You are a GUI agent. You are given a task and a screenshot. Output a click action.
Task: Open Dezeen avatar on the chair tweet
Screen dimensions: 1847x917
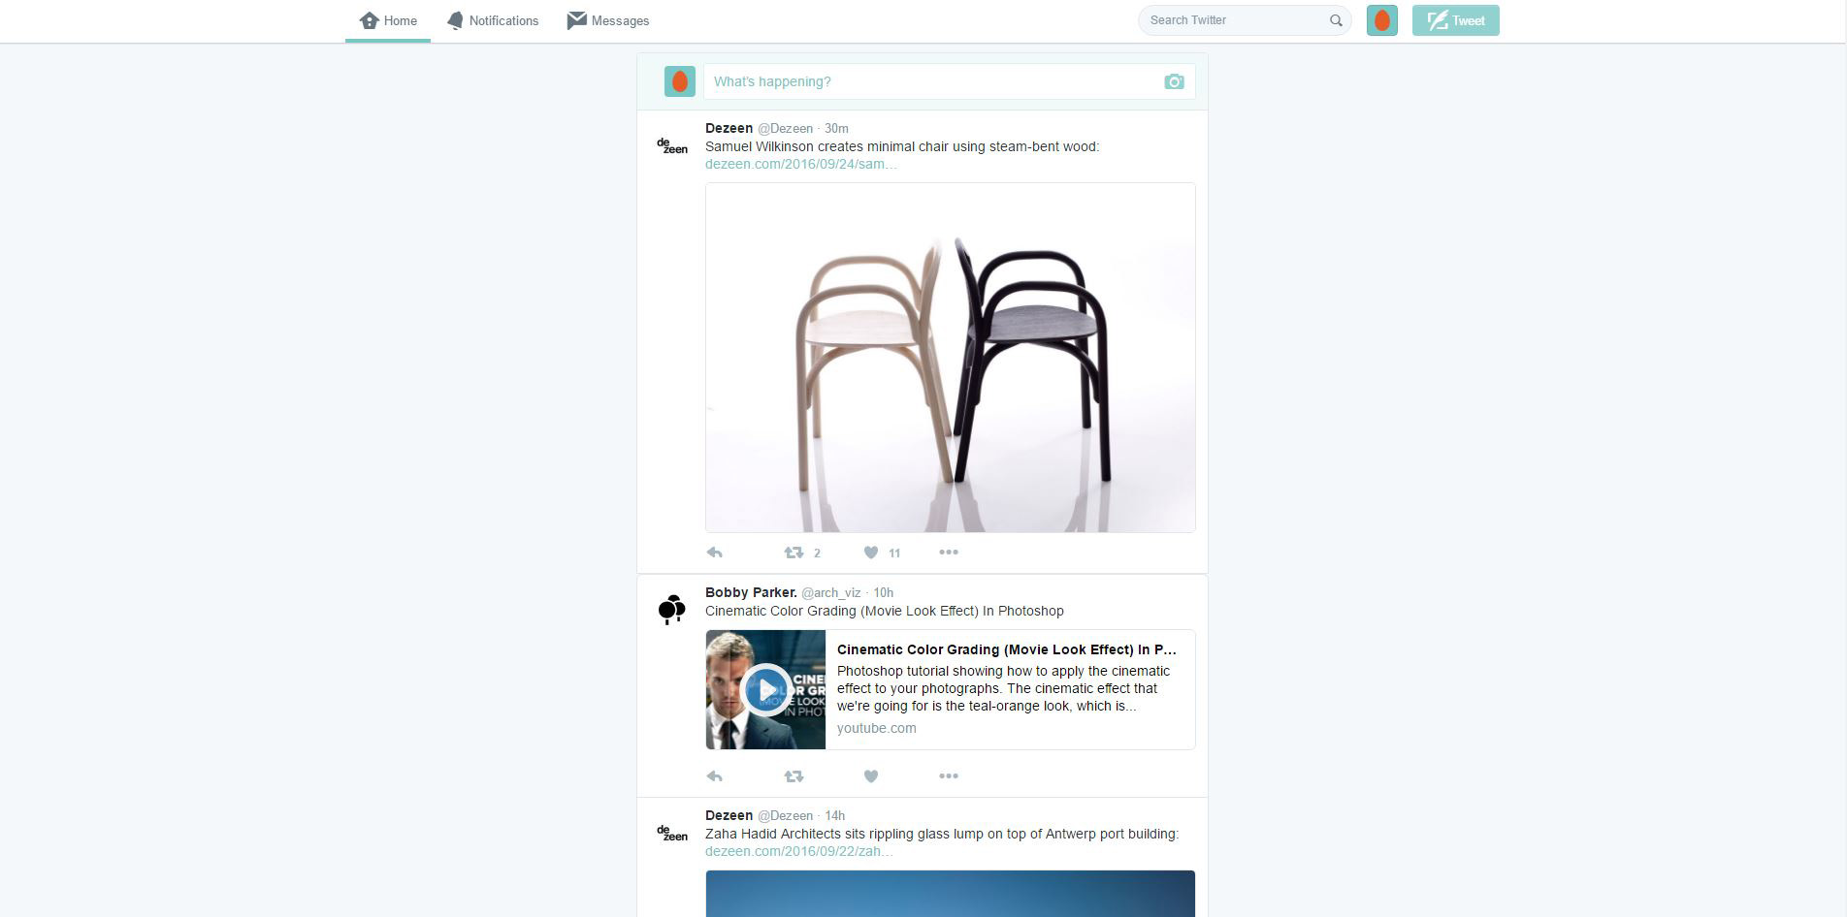672,145
